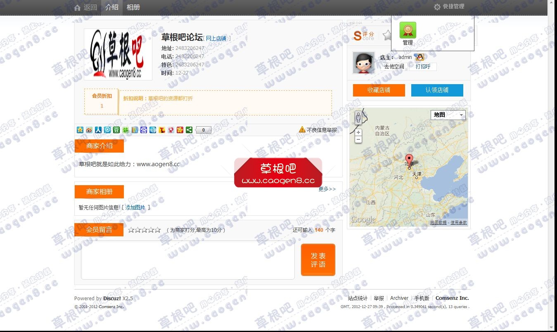Zoom out on the map
The width and height of the screenshot is (557, 332).
click(x=358, y=140)
